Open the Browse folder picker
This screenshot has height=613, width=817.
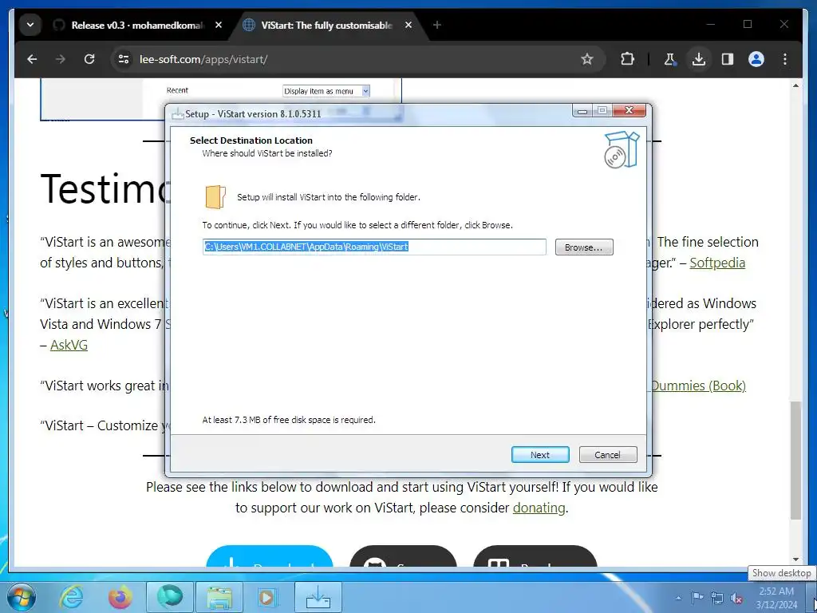coord(583,247)
